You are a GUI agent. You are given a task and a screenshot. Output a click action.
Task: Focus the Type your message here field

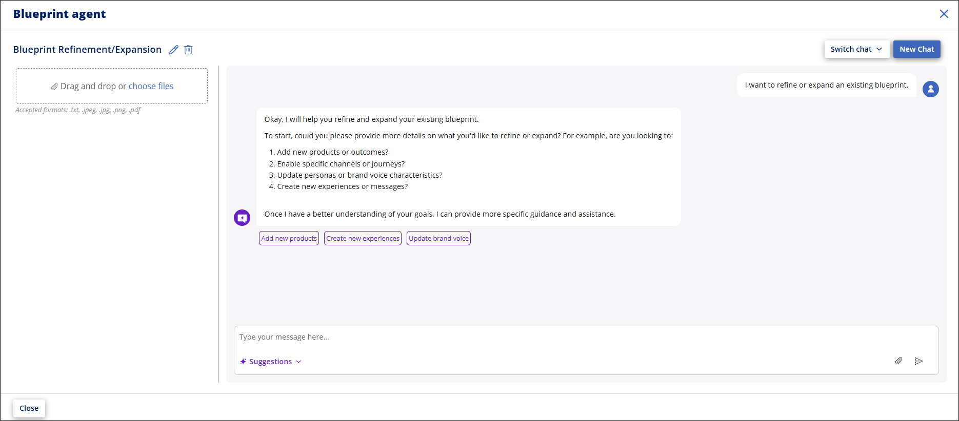(586, 337)
